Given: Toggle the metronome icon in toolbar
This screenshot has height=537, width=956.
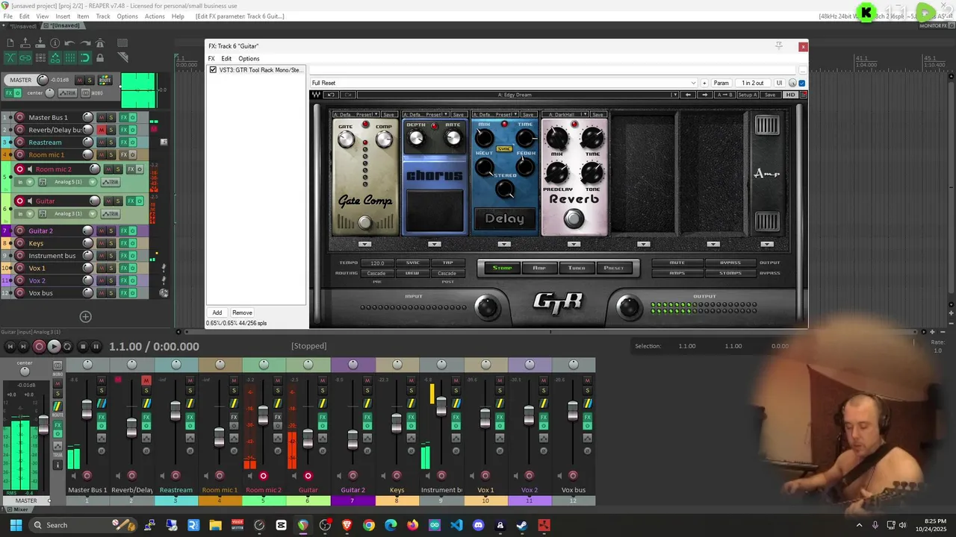Looking at the screenshot, I should pos(100,43).
